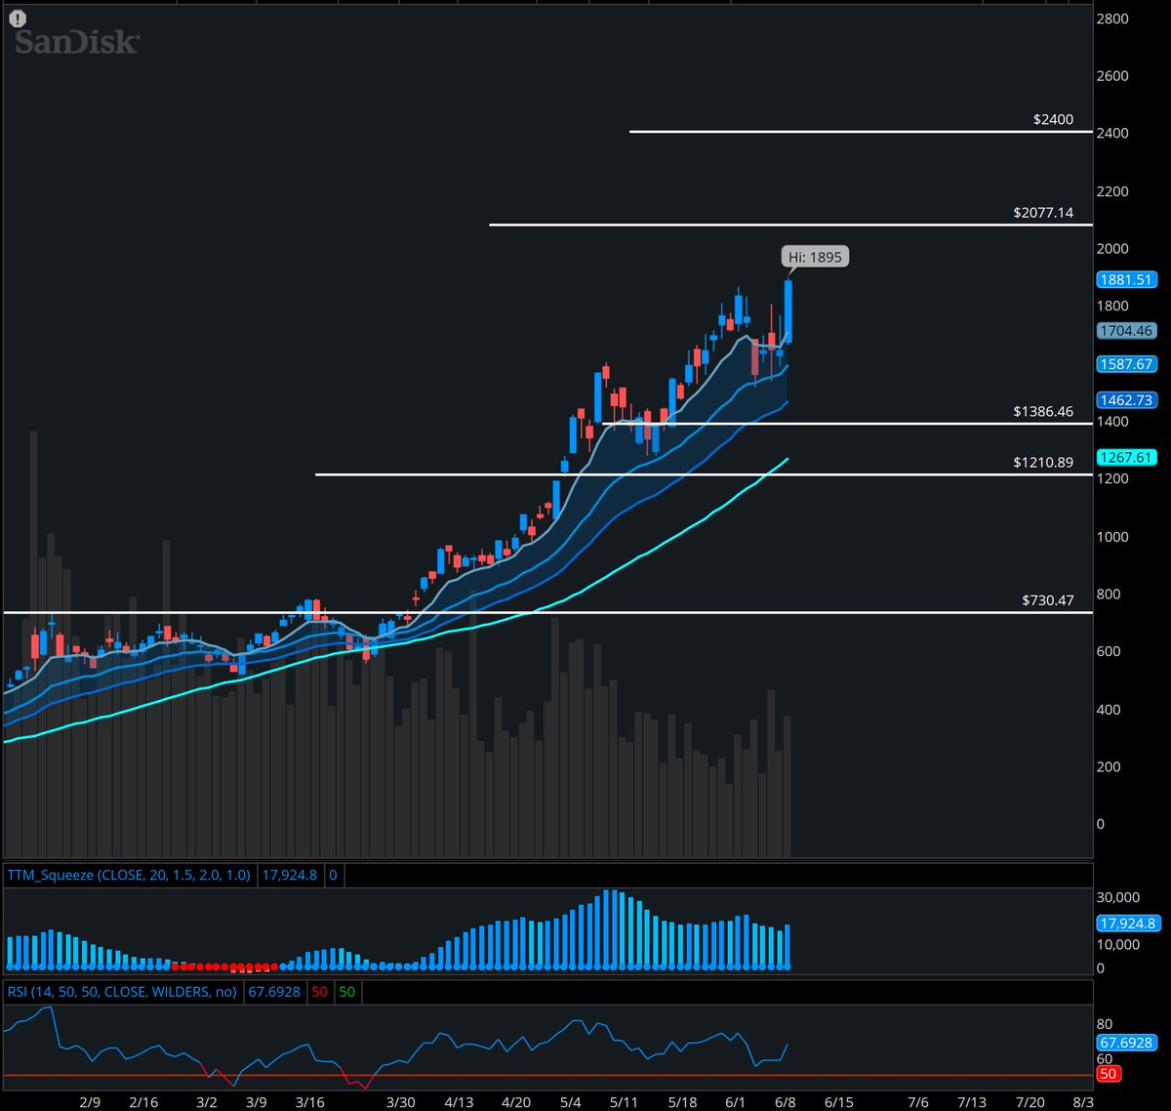Click the 6/15 date on the time axis
This screenshot has width=1171, height=1111.
[838, 1101]
